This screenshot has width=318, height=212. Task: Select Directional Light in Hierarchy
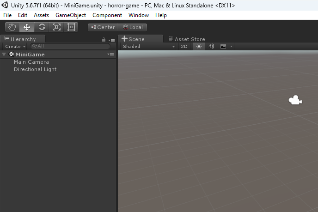click(x=35, y=69)
